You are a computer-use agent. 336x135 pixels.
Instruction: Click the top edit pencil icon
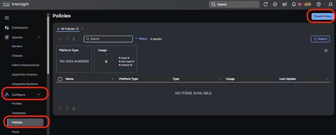point(61,39)
